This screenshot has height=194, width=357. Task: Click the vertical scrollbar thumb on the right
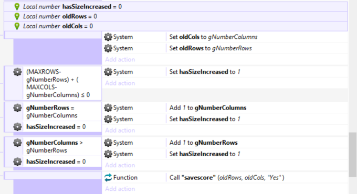pyautogui.click(x=352, y=155)
